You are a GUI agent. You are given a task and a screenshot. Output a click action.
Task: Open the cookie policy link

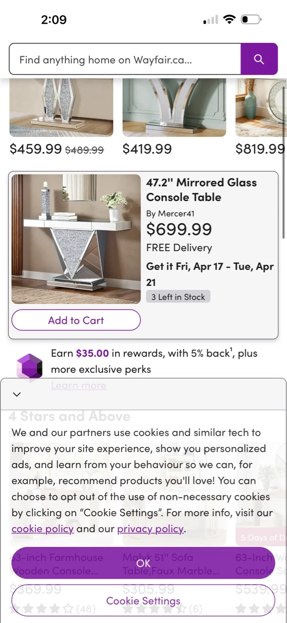tap(42, 529)
